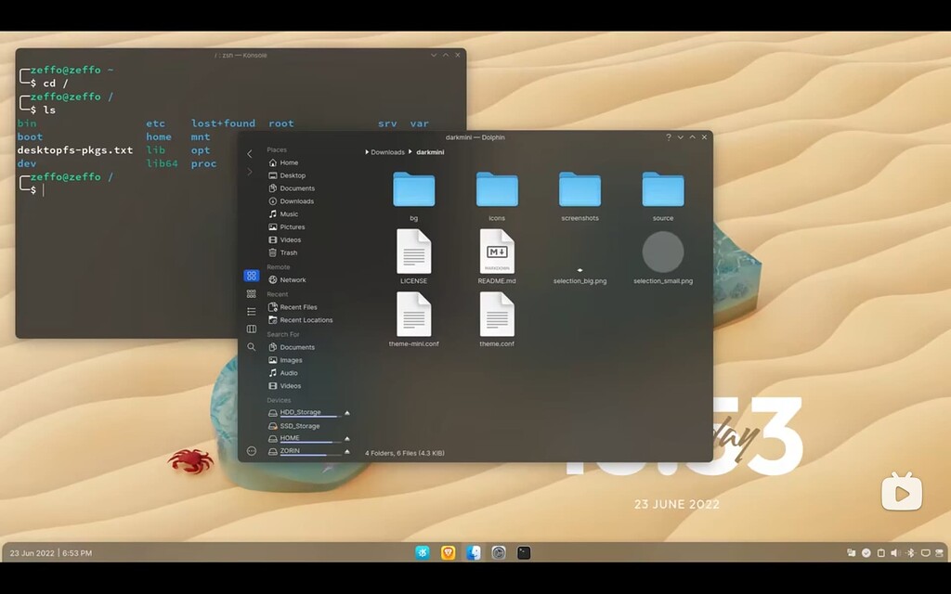Switch Dolphin to icons view mode
The height and width of the screenshot is (594, 951).
[250, 277]
